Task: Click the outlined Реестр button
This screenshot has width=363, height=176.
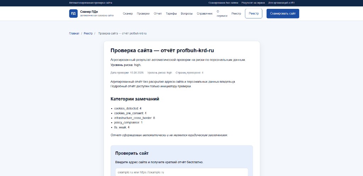Action: [x=254, y=14]
